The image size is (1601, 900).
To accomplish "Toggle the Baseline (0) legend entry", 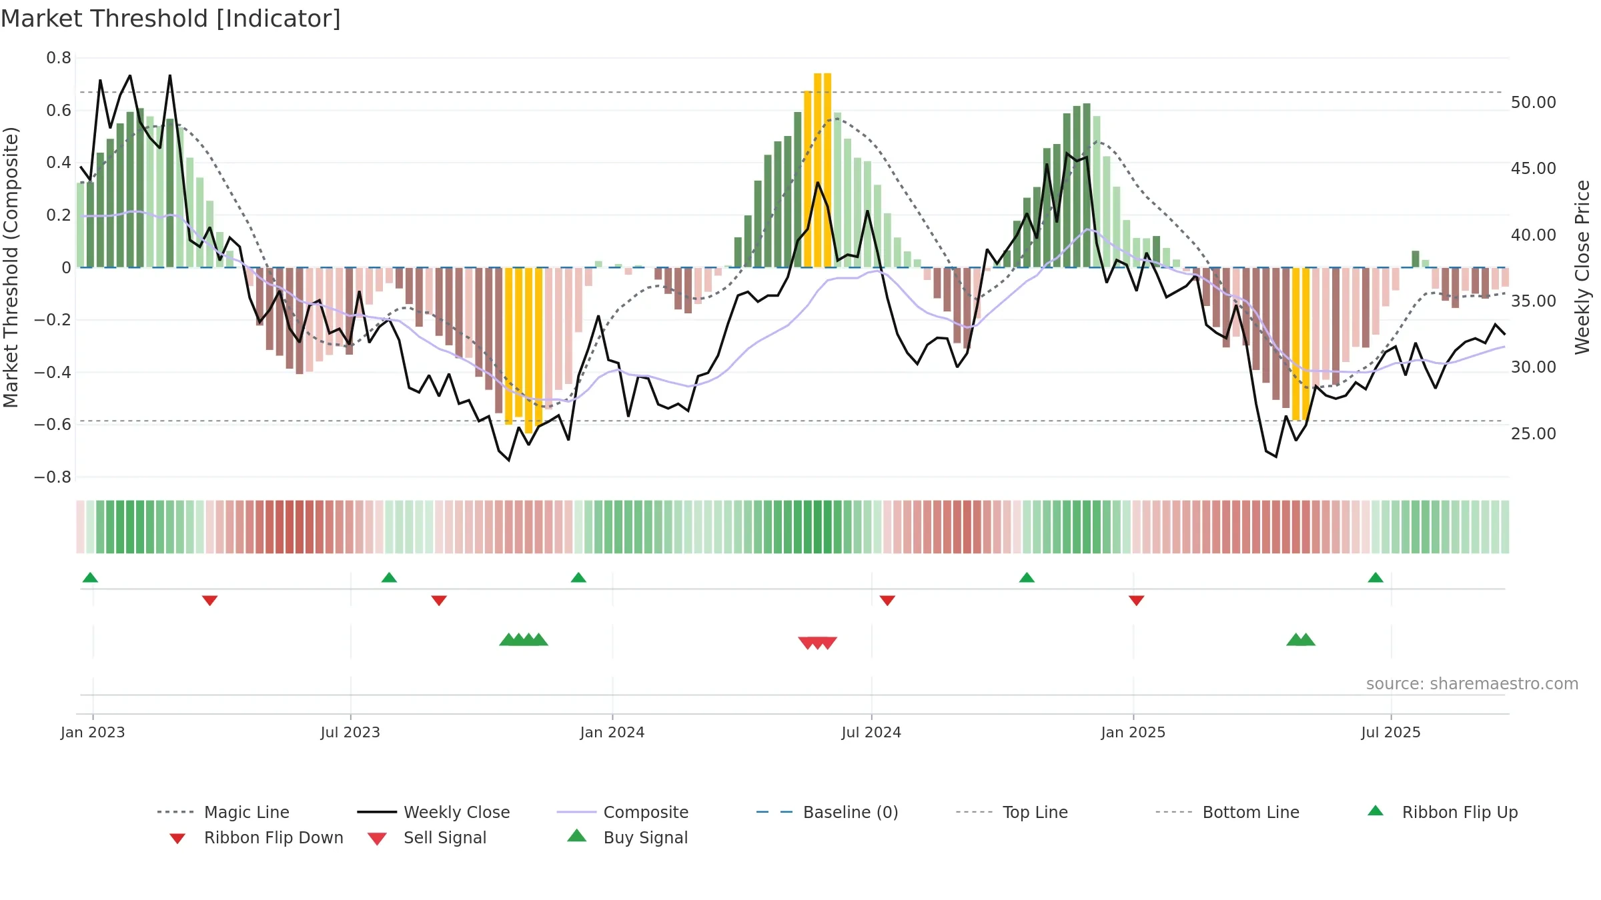I will pos(827,812).
